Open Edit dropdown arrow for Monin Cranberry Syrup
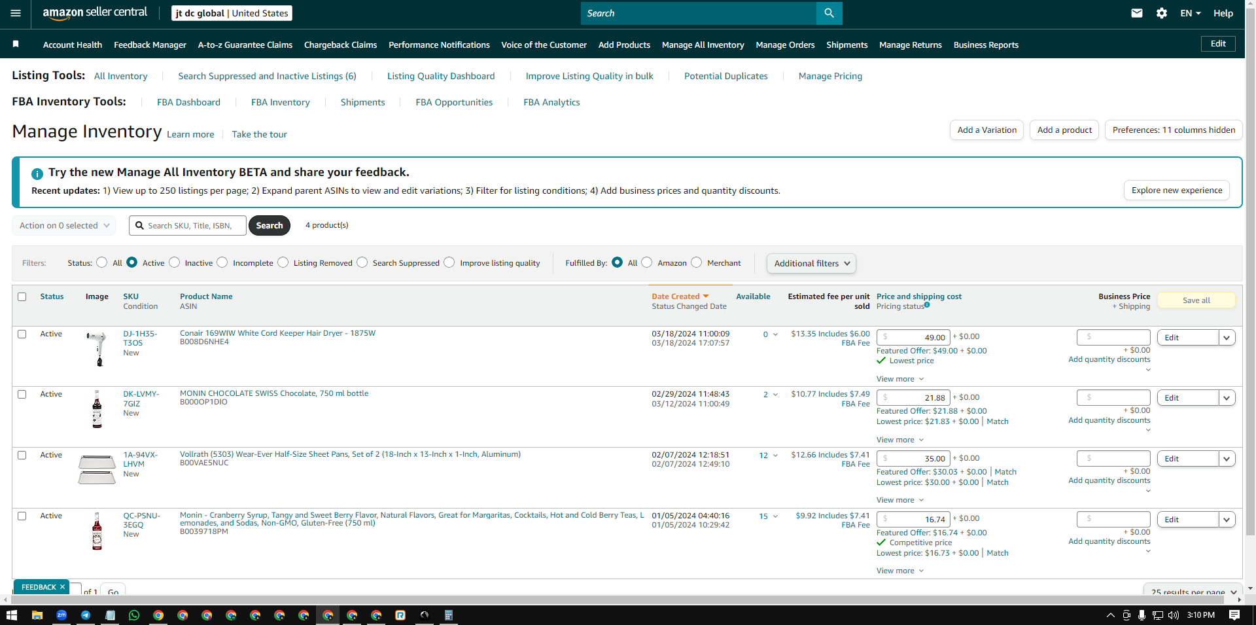 pos(1227,520)
